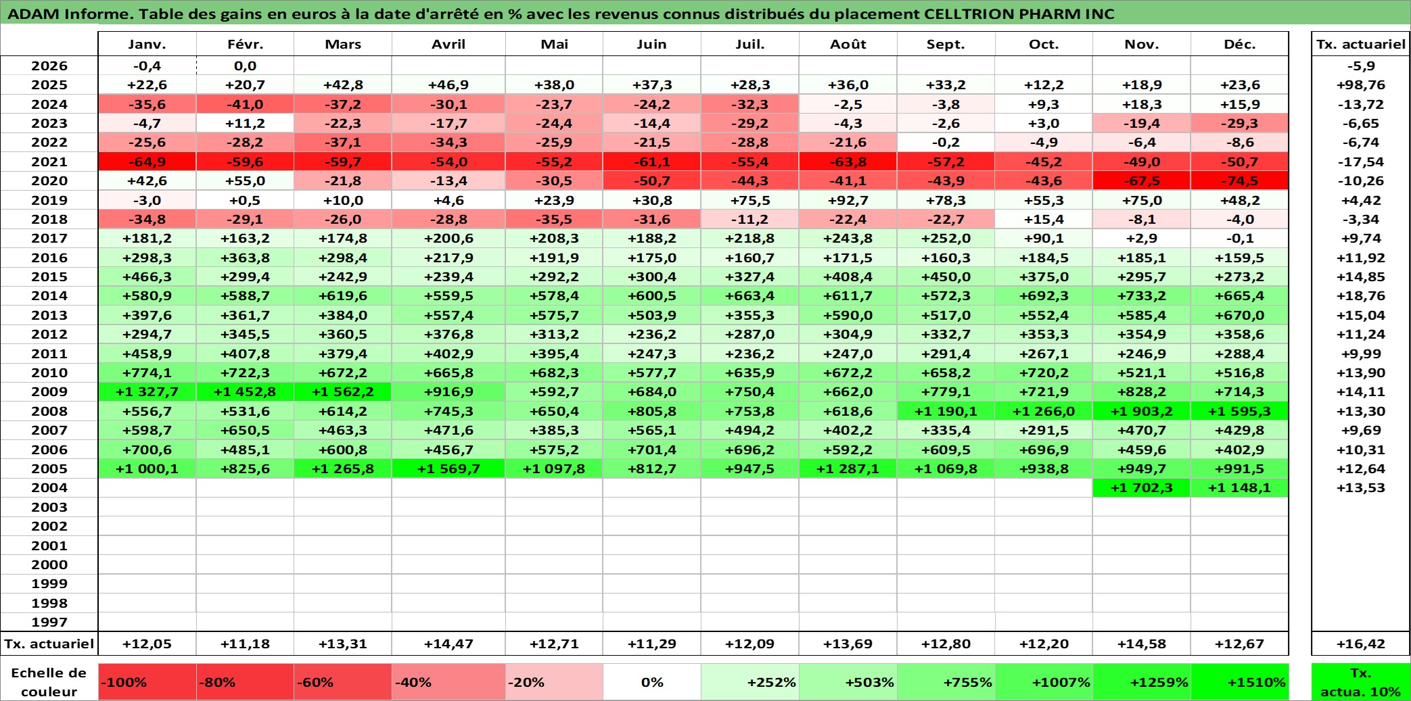Image resolution: width=1411 pixels, height=701 pixels.
Task: Select the +1 148,1 cell in 2004
Action: pos(1239,487)
